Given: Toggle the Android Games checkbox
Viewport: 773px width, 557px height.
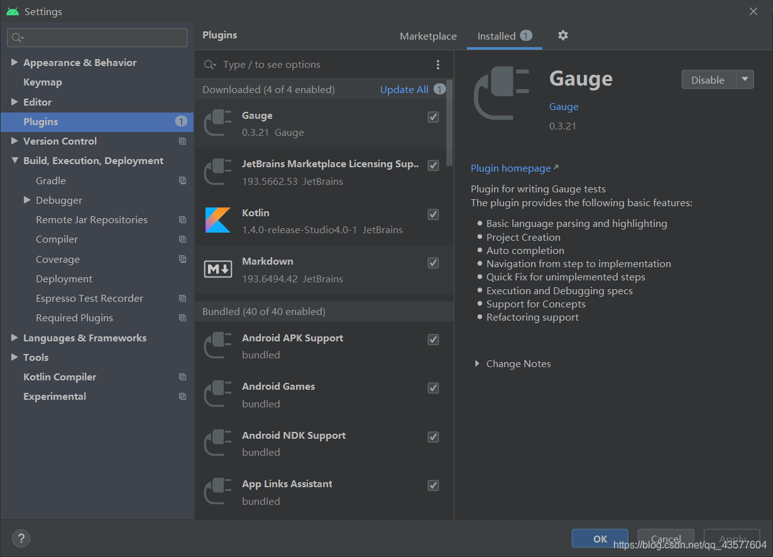Looking at the screenshot, I should (433, 388).
